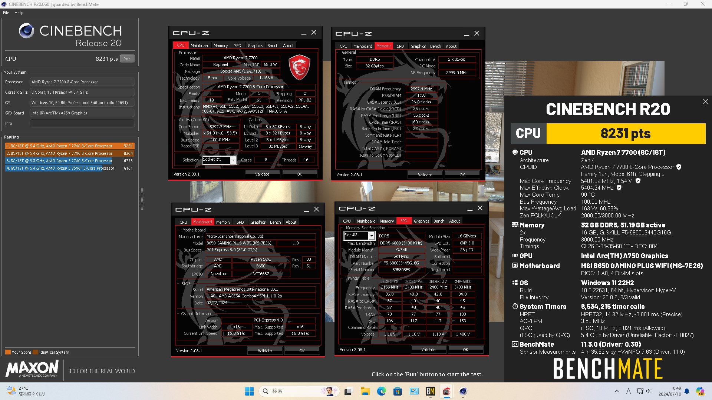Open Microsoft Store from the taskbar
The image size is (712, 400).
click(x=398, y=391)
